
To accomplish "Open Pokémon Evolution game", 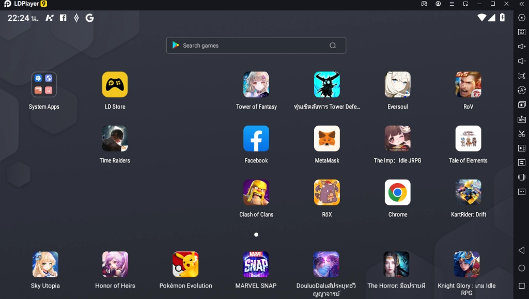I will click(185, 264).
